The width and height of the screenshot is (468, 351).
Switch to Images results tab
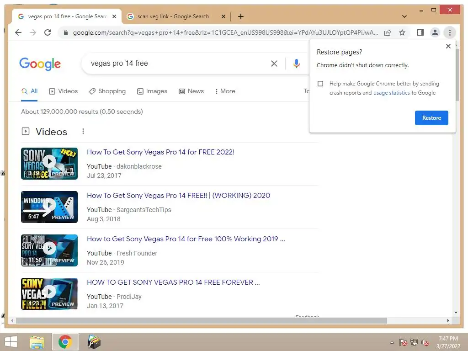point(152,91)
